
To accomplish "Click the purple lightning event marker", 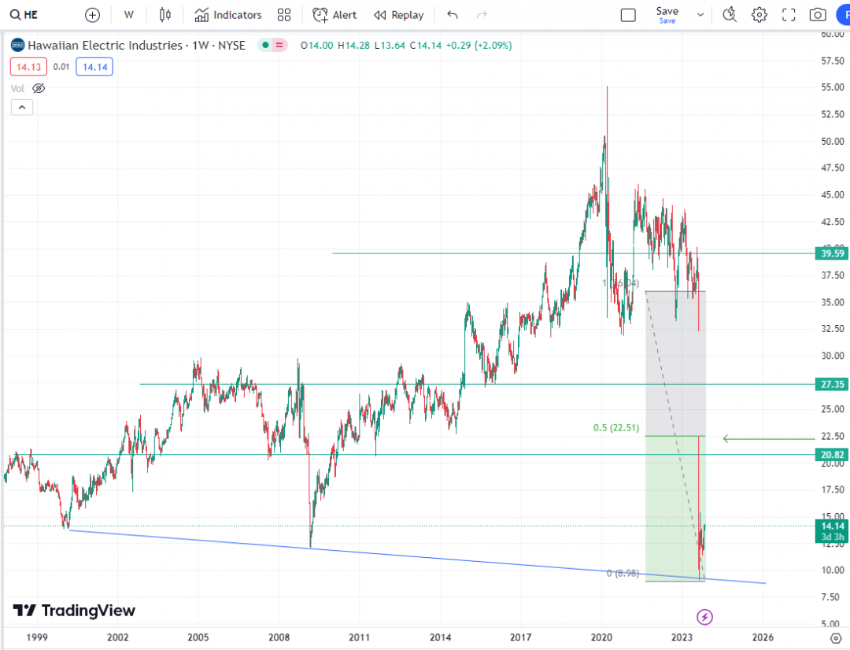I will coord(704,617).
